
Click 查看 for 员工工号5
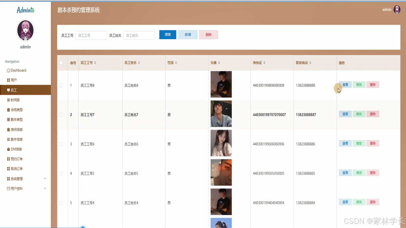coord(345,173)
